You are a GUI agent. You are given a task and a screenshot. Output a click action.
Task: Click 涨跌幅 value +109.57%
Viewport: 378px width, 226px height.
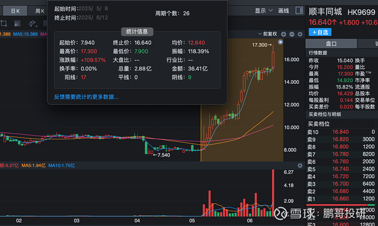[93, 60]
